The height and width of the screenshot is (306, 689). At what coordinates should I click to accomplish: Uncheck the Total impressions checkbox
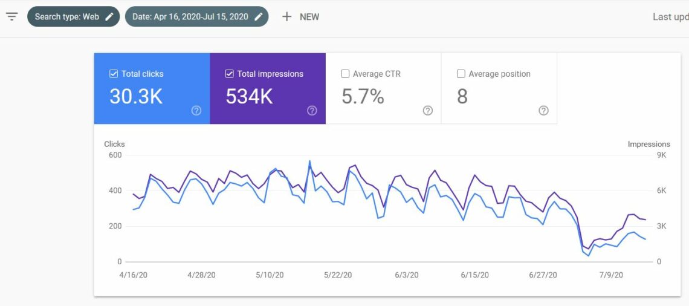pyautogui.click(x=229, y=74)
